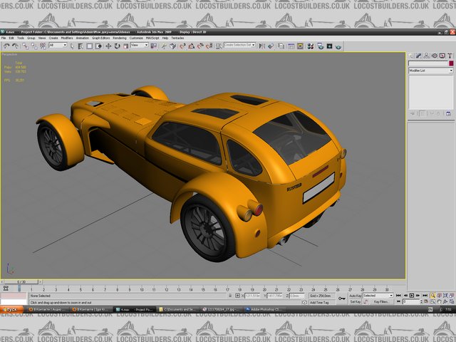Image resolution: width=456 pixels, height=342 pixels.
Task: Click Add Time Tag in status bar
Action: point(319,302)
